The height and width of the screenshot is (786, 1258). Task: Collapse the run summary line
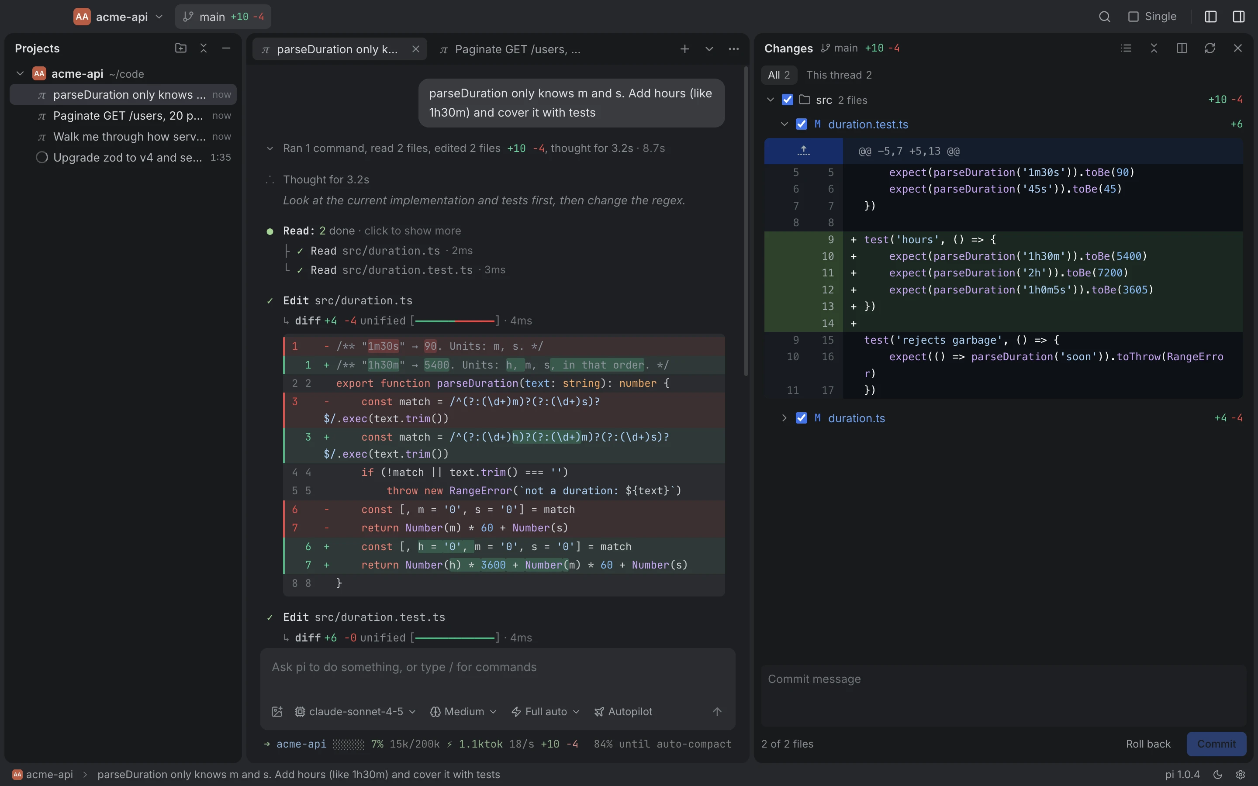270,148
